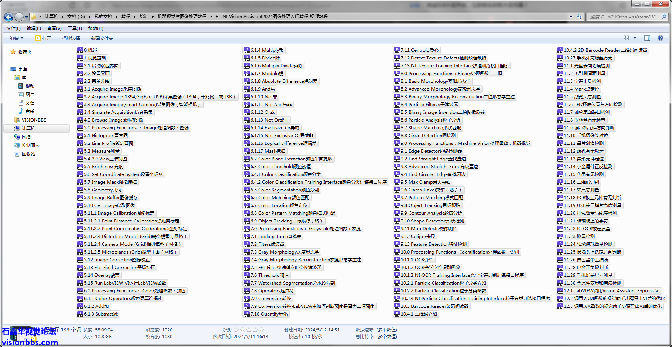Open the help question mark icon
This screenshot has width=672, height=347.
(x=660, y=38)
